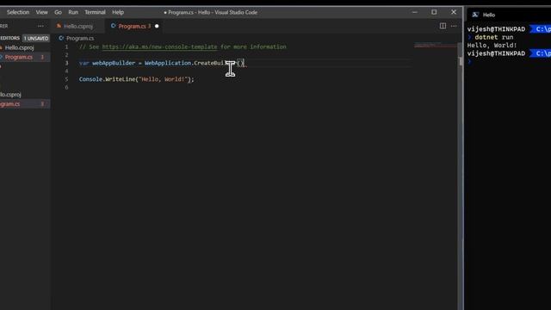551x310 pixels.
Task: Click the Hello tab in the terminal window
Action: [488, 15]
